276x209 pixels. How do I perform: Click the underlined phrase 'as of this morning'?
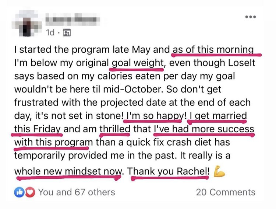point(213,49)
